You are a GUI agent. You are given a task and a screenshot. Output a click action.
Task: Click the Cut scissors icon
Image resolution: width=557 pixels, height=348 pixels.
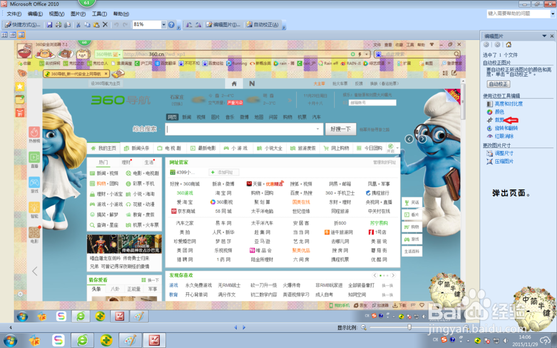point(78,24)
